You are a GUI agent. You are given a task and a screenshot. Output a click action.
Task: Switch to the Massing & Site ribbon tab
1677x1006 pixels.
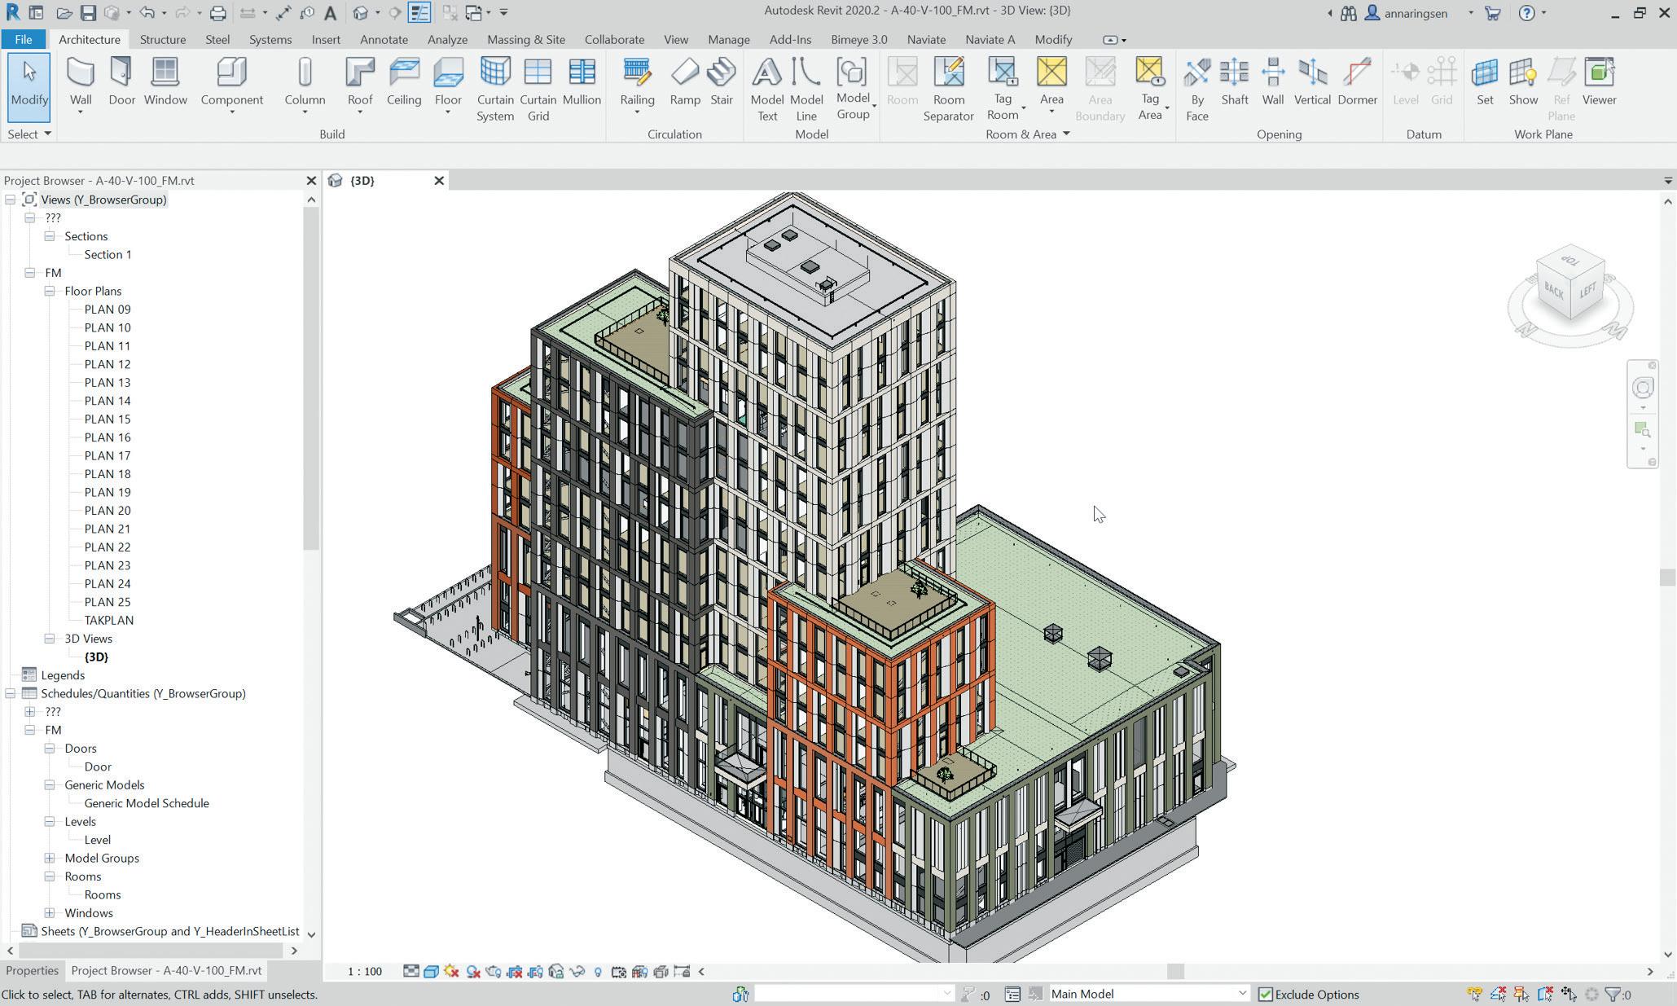pos(525,39)
